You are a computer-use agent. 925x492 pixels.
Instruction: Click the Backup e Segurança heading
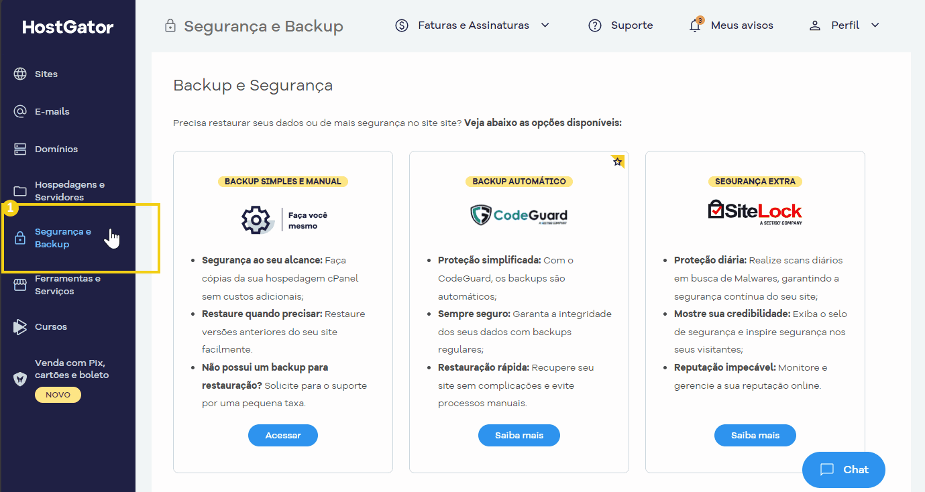point(253,85)
